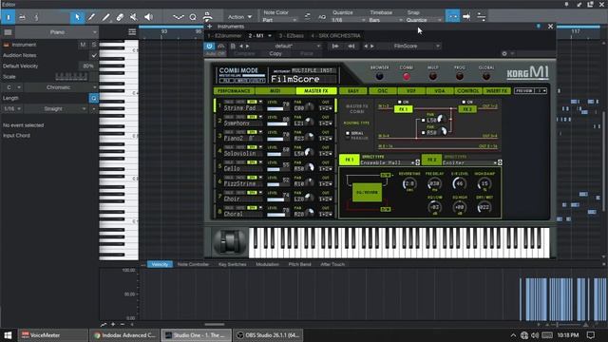This screenshot has width=608, height=342.
Task: Pin the Instruments window
Action: tap(539, 27)
